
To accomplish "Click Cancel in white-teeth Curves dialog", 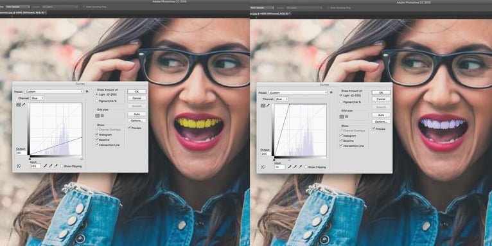I will (381, 99).
